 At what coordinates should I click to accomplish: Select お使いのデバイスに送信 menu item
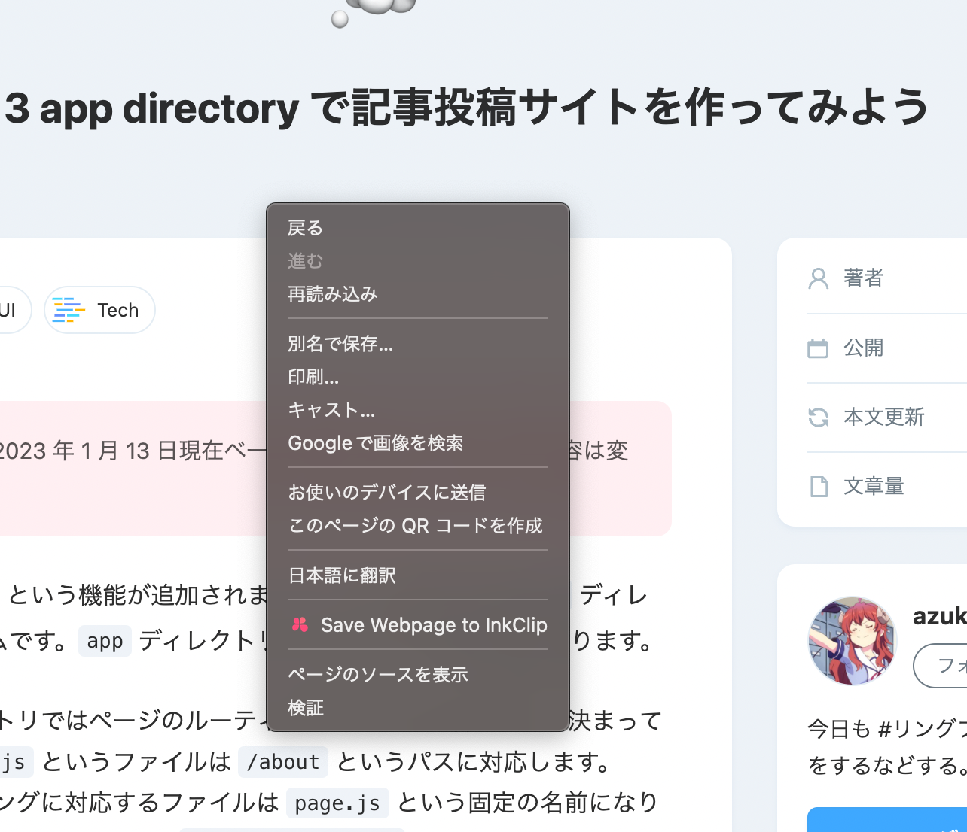(x=386, y=493)
